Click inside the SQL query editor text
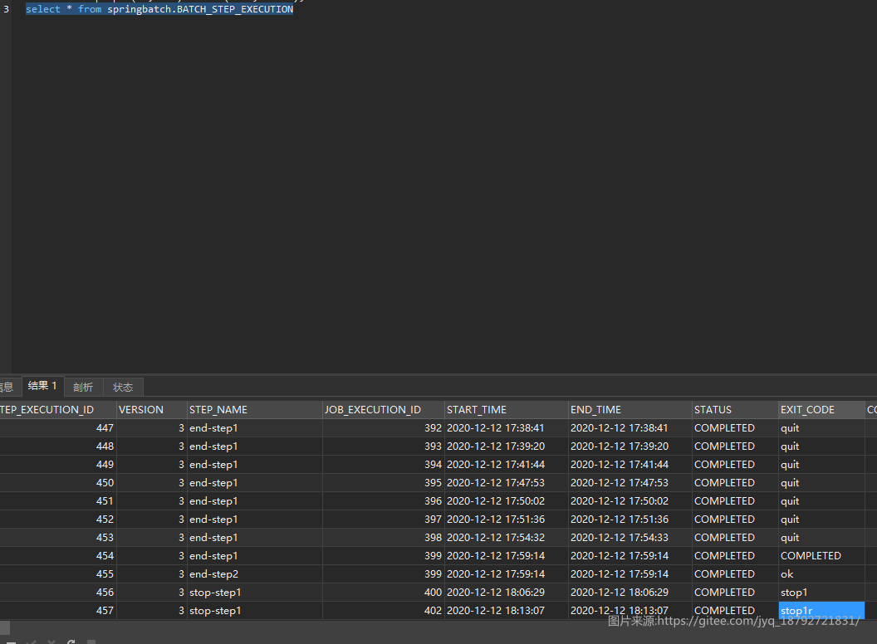 click(x=159, y=9)
